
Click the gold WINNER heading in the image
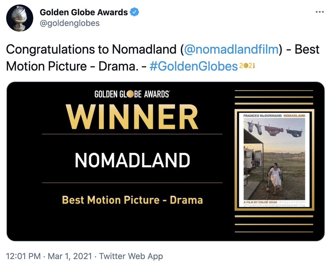click(x=132, y=117)
